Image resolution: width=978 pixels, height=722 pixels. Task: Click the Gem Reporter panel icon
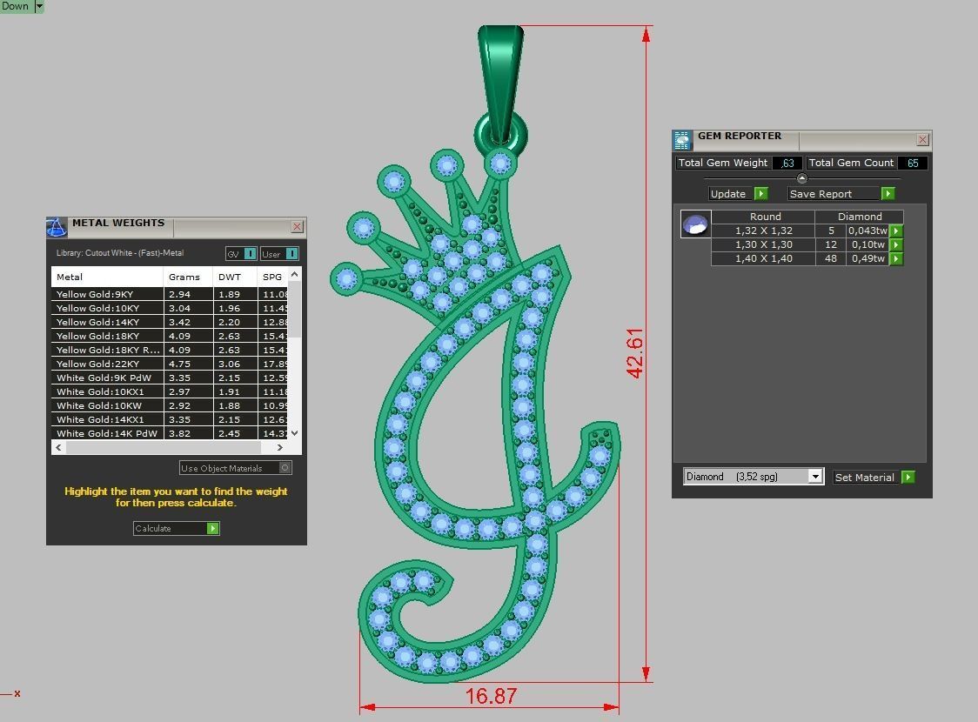pyautogui.click(x=682, y=140)
